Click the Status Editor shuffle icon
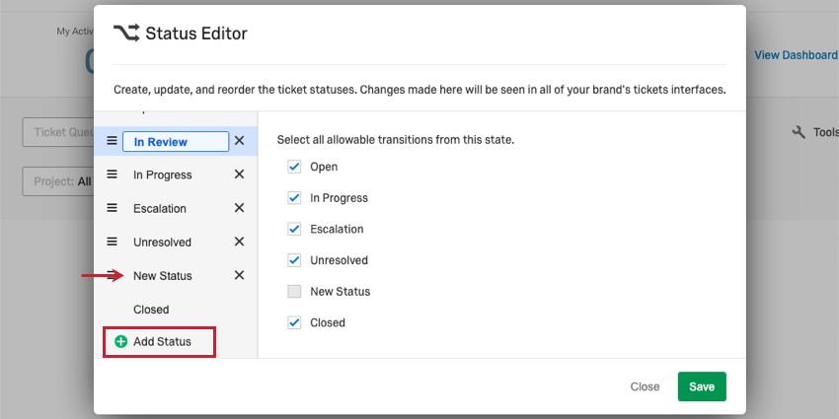The width and height of the screenshot is (839, 419). pyautogui.click(x=126, y=34)
